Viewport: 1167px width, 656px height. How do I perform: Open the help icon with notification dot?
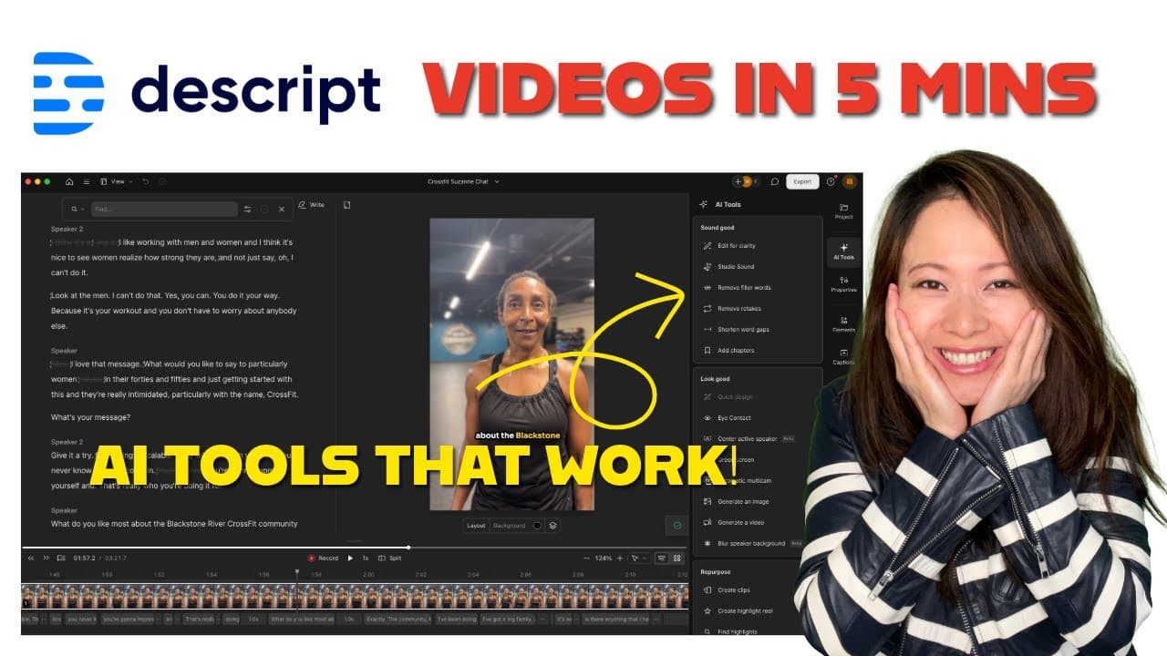831,181
